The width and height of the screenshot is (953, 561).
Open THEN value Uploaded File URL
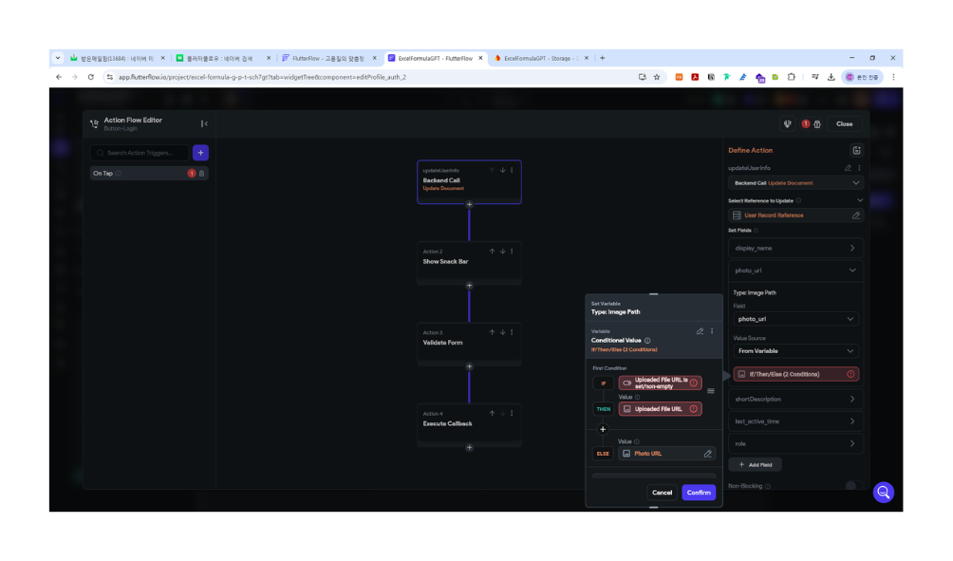coord(660,409)
